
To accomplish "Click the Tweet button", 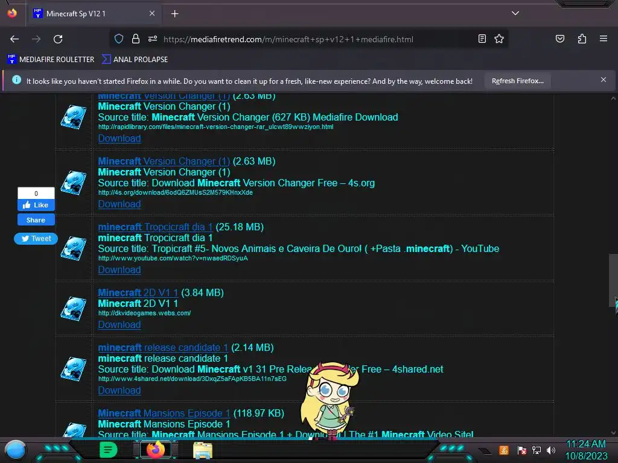I will click(36, 238).
